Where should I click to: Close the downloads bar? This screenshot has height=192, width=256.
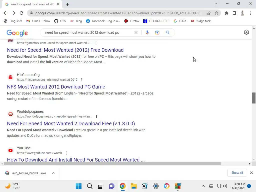coord(251,173)
